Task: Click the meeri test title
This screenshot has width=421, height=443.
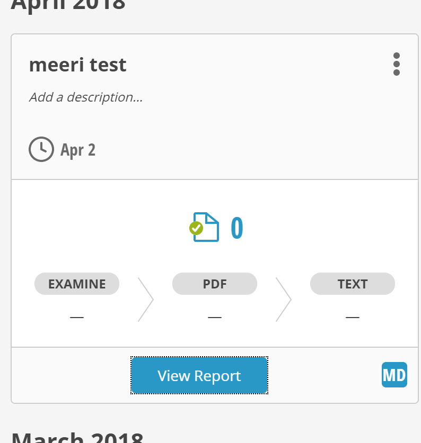Action: (x=77, y=65)
